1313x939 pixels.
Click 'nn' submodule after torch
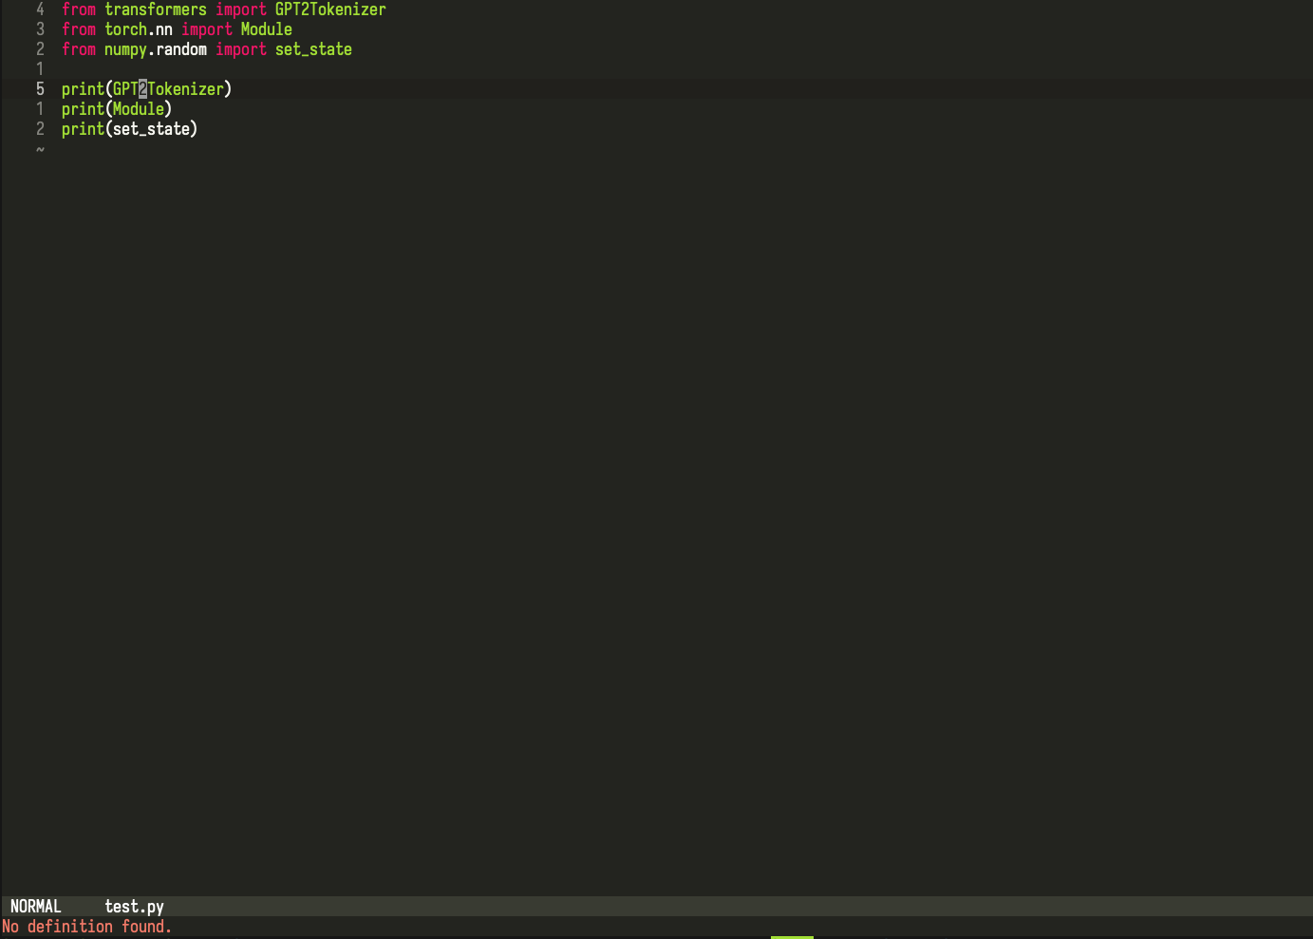click(x=164, y=29)
